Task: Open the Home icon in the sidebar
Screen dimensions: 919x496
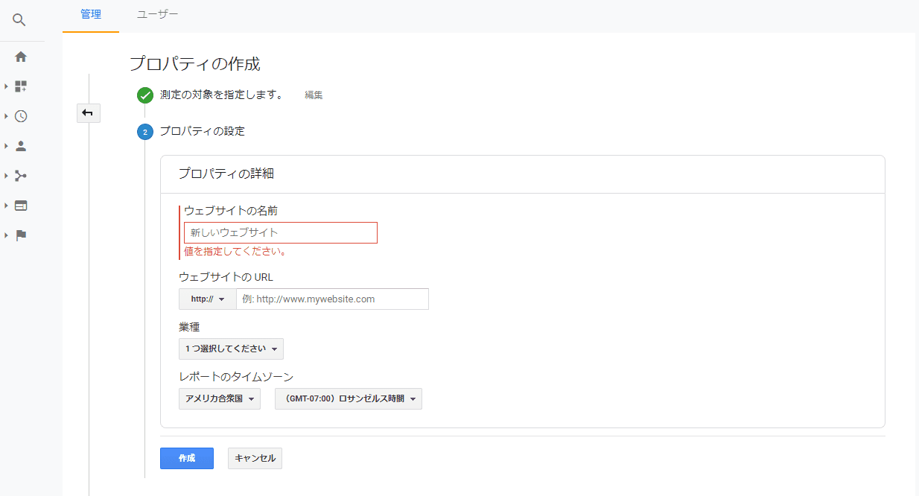Action: click(21, 57)
